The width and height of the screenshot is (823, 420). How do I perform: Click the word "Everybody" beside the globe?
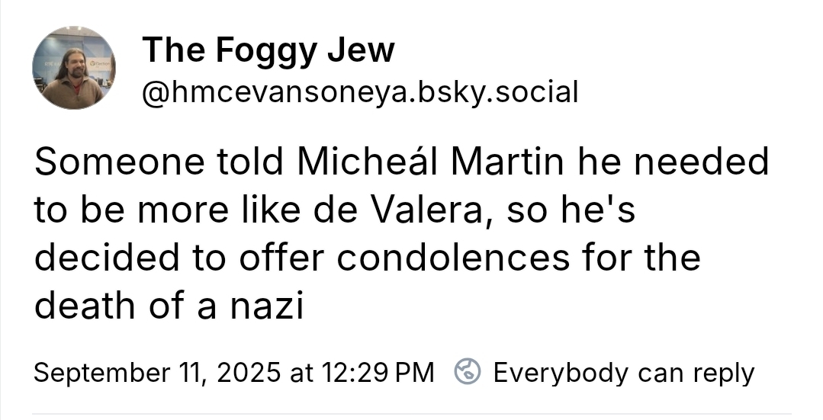point(561,373)
